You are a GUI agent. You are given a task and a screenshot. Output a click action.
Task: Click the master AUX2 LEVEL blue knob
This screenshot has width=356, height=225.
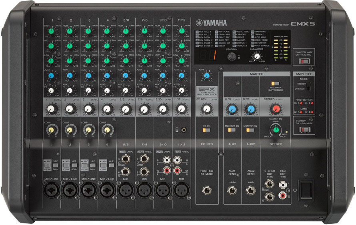[x=251, y=110]
